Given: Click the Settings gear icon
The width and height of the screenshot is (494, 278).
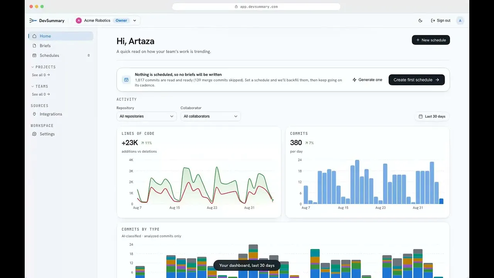Looking at the screenshot, I should click(34, 134).
